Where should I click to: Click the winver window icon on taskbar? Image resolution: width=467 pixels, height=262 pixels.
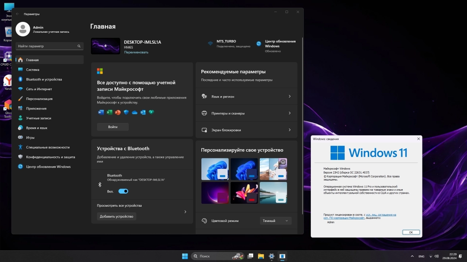[282, 256]
